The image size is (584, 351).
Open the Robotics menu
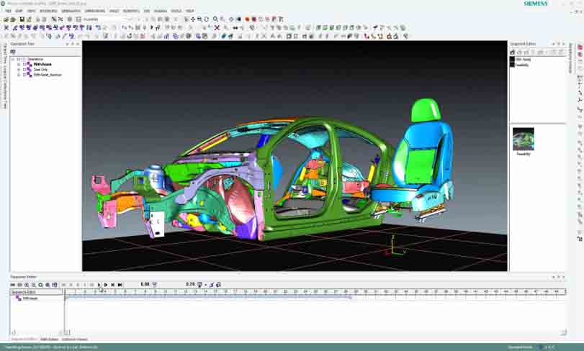coord(131,11)
